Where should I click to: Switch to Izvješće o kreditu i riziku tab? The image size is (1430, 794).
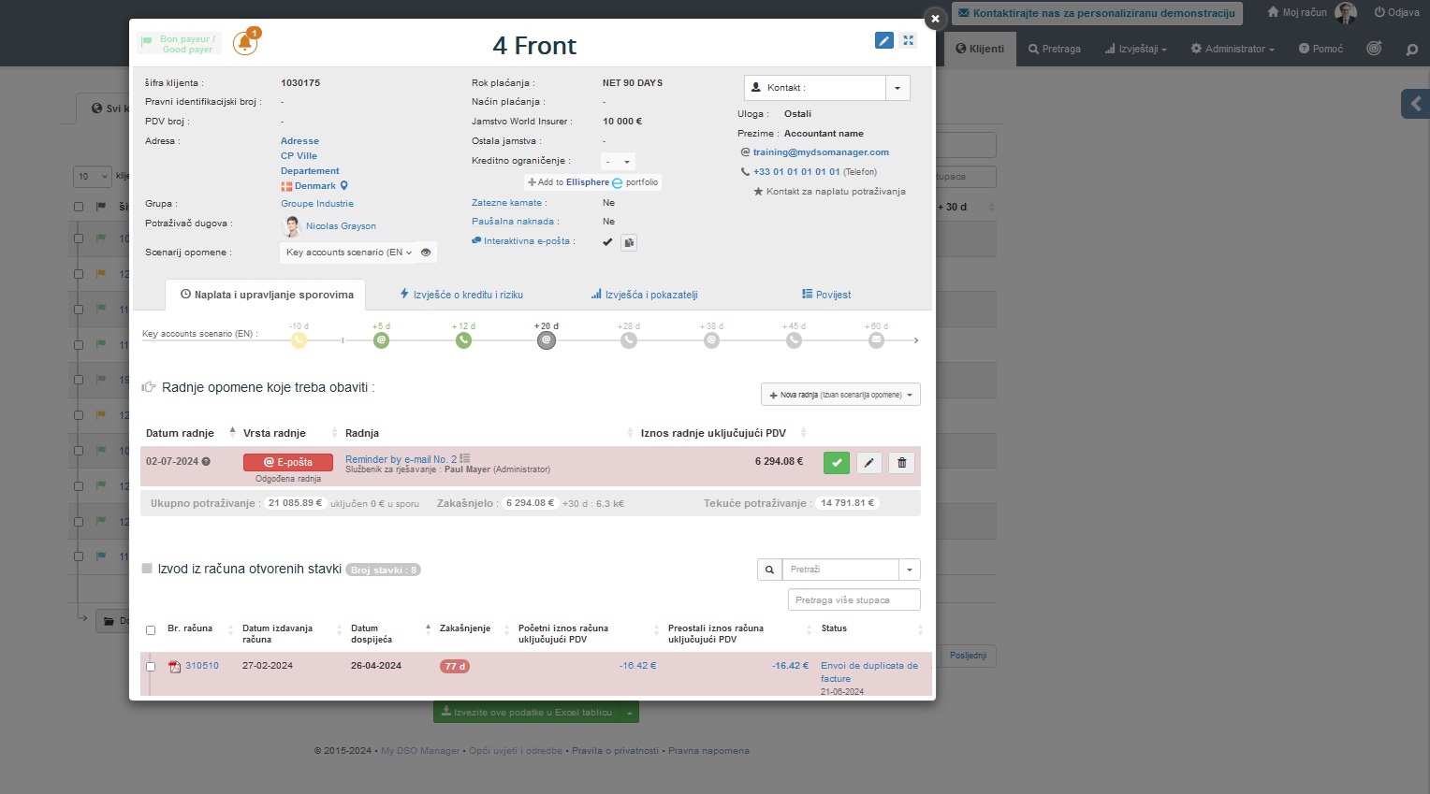pos(461,295)
